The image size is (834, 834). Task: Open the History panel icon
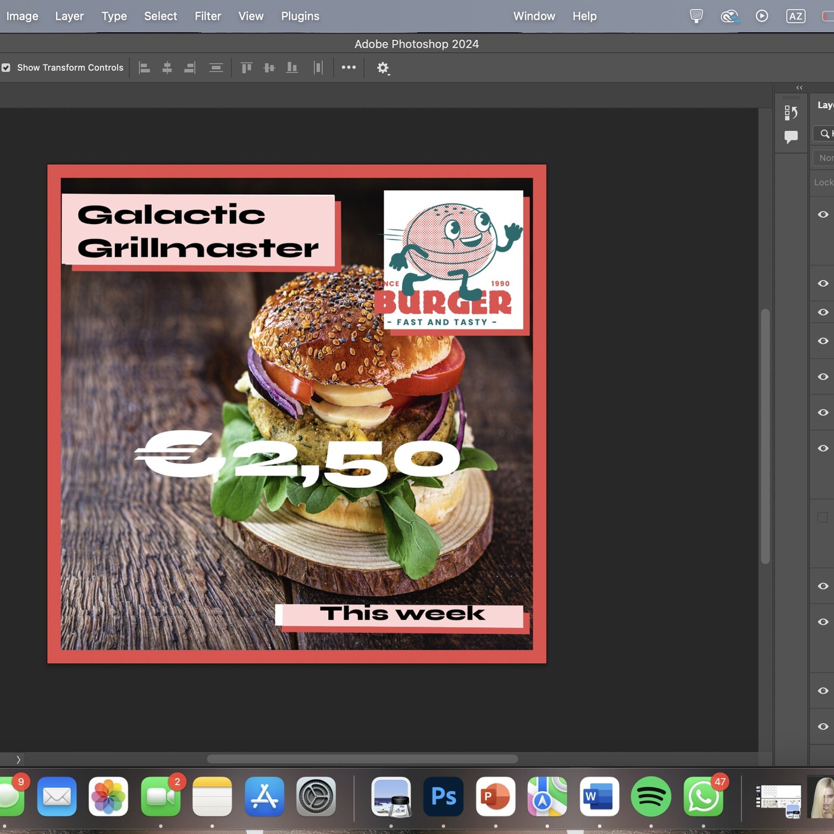click(x=791, y=113)
